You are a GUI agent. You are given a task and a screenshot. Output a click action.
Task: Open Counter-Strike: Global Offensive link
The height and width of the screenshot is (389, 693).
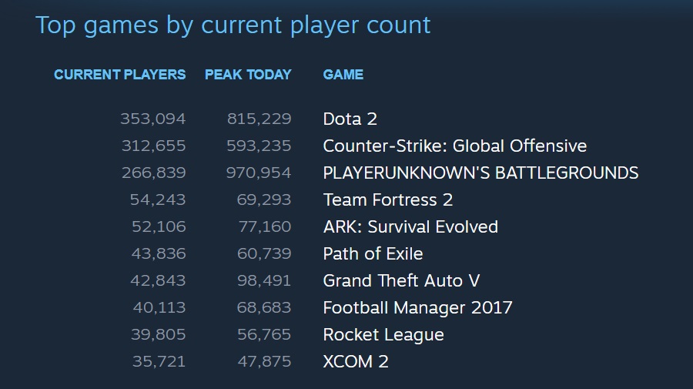455,146
